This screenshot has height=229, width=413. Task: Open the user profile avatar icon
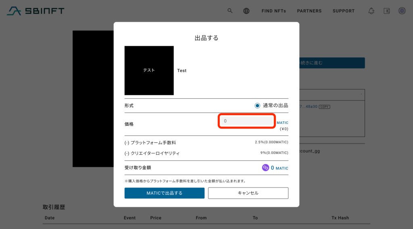402,11
